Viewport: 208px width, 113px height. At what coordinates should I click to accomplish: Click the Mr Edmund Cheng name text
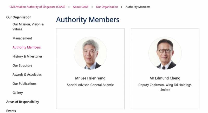165,78
